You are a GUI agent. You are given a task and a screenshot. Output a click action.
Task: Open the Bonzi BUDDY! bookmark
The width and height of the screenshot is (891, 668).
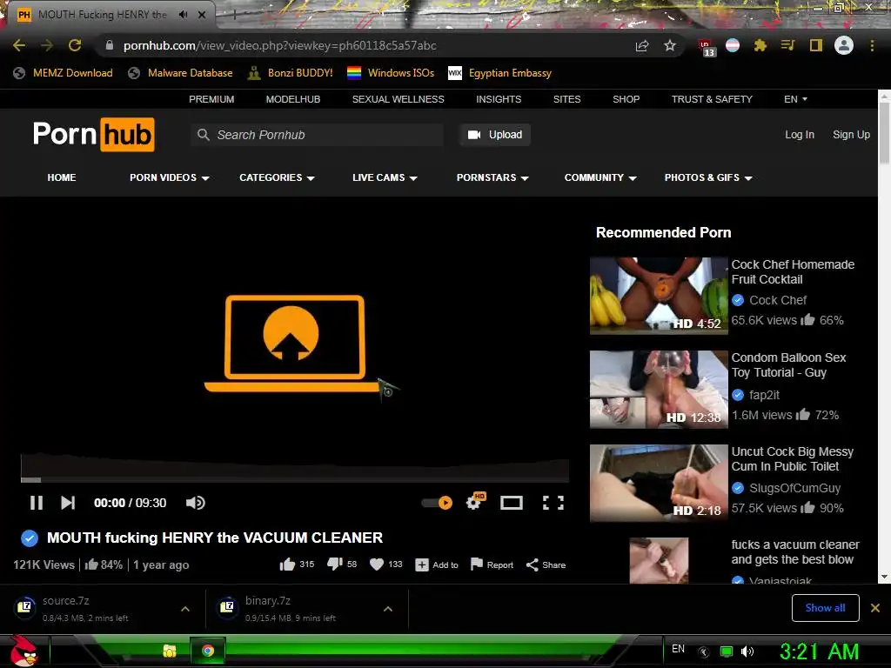[x=291, y=73]
